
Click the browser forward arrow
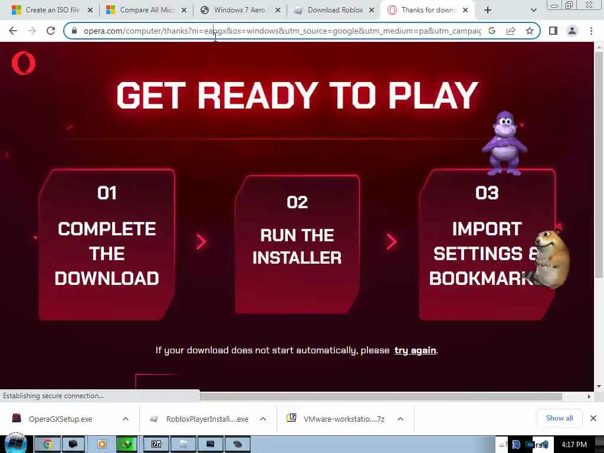(x=32, y=31)
